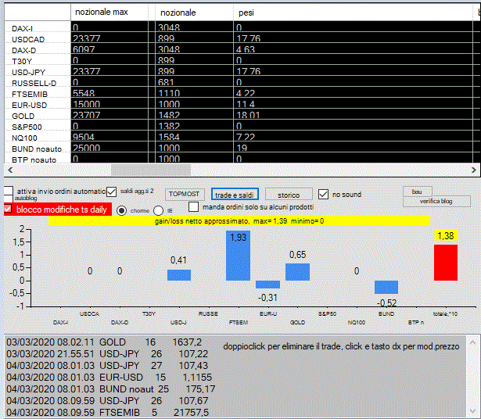The image size is (481, 419).
Task: Select the FTSEMIB row header in table
Action: (38, 94)
